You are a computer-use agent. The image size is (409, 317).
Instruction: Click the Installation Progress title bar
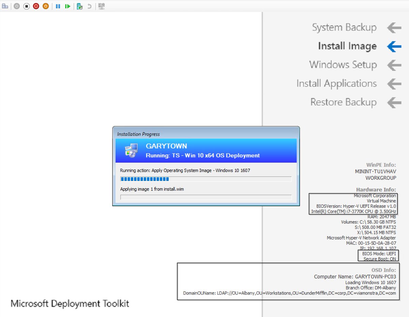pos(206,134)
